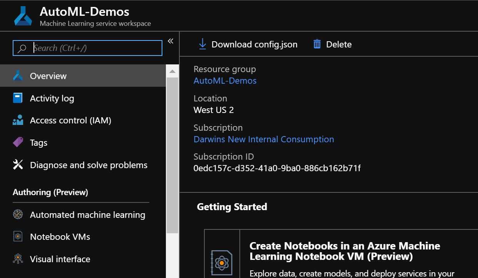Click the Authoring (Preview) section header
This screenshot has height=278, width=478.
pyautogui.click(x=50, y=192)
